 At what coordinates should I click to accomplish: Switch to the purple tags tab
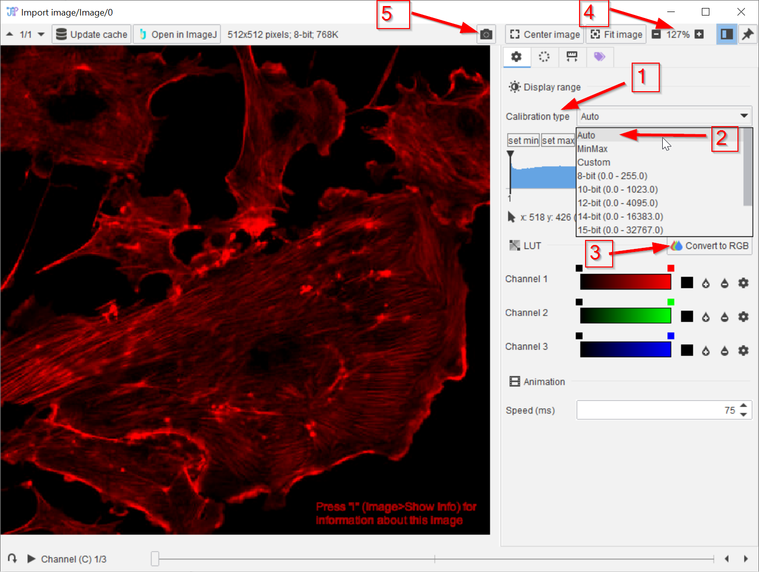click(x=599, y=57)
